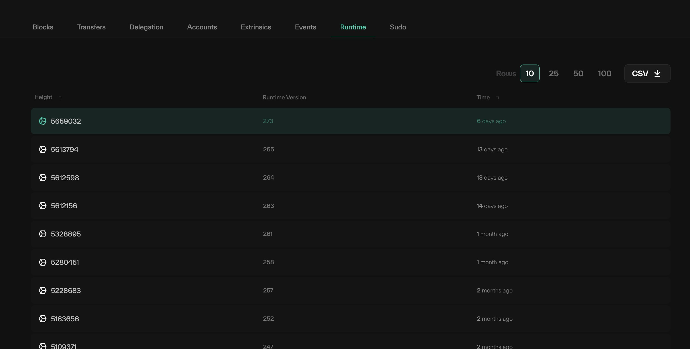Screen dimensions: 690x349
Task: Go to the Delegation tab
Action: pyautogui.click(x=146, y=27)
